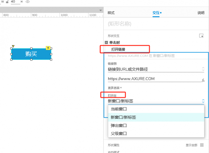209x153 pixels.
Task: Open the 说明 tab
Action: [x=201, y=13]
